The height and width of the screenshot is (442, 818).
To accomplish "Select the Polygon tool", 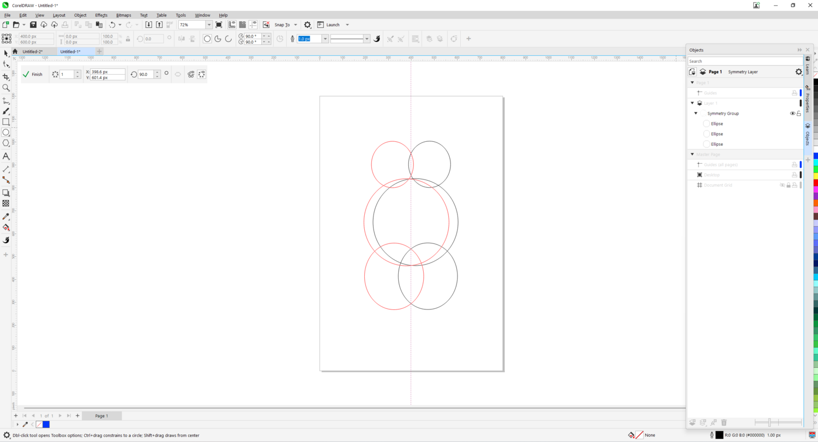I will click(x=6, y=143).
